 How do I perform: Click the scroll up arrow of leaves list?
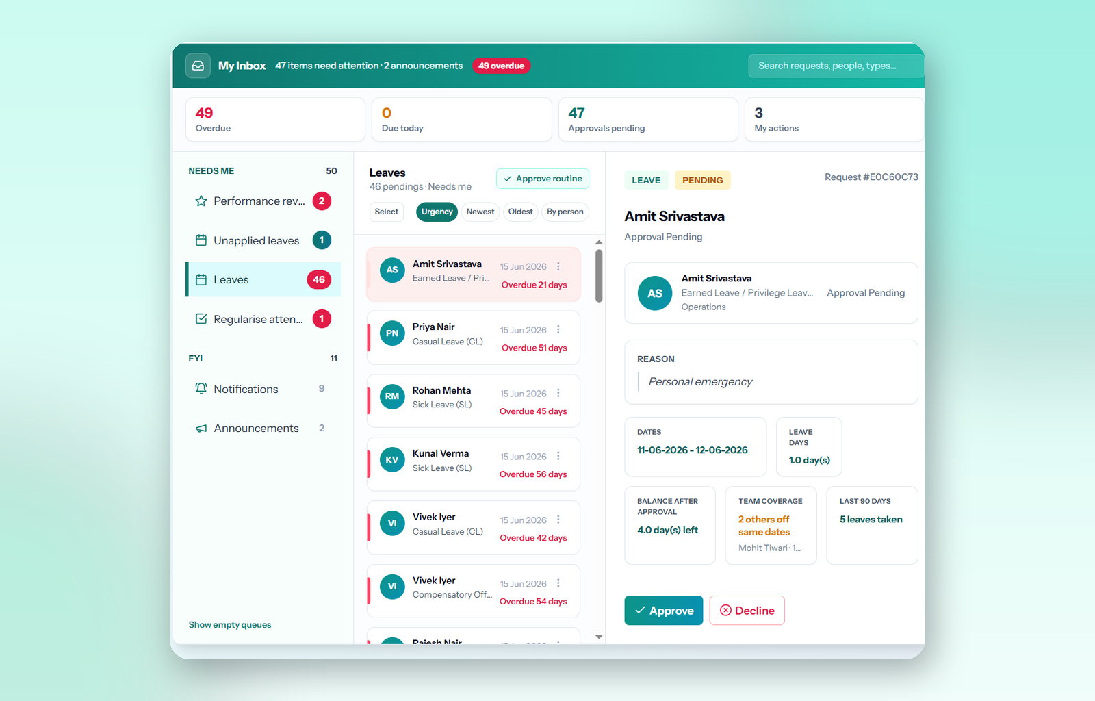pyautogui.click(x=599, y=242)
